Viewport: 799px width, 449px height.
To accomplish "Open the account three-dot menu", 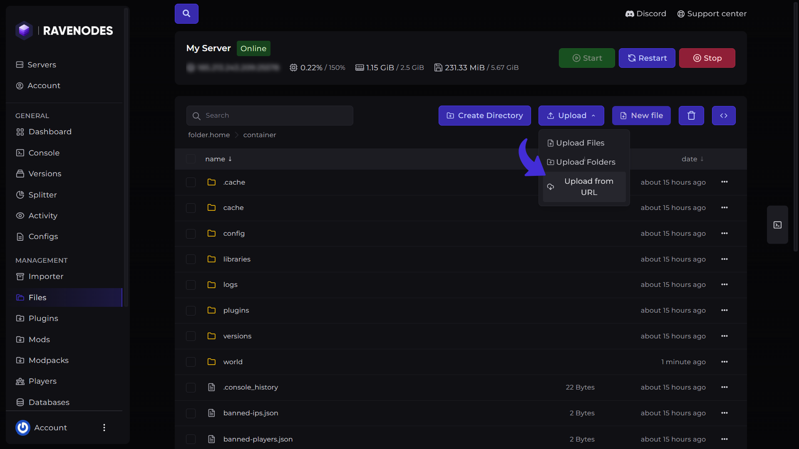I will (104, 427).
